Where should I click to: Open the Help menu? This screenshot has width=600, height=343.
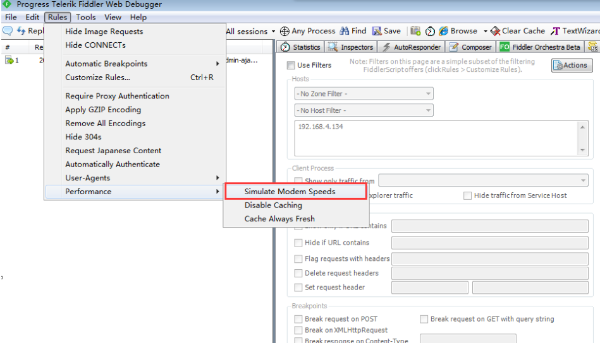[x=138, y=17]
